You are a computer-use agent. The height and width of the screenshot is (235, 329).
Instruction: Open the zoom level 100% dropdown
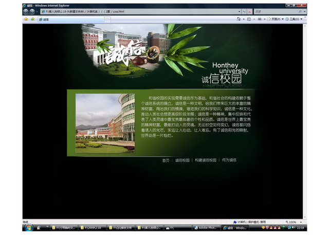(293, 222)
